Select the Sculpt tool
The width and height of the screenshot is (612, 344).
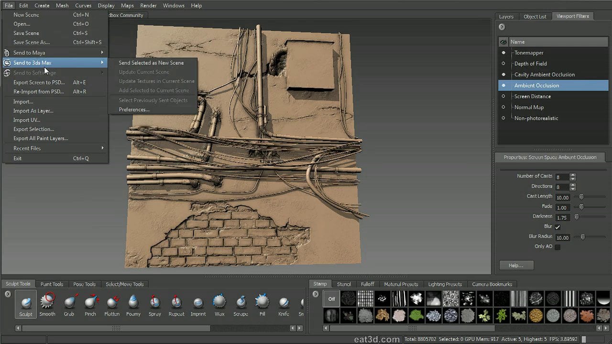(26, 303)
